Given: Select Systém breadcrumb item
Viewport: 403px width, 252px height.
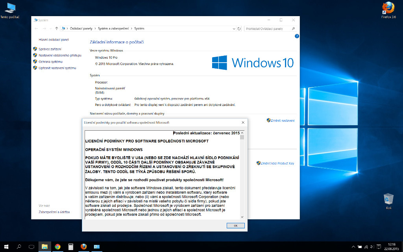Looking at the screenshot, I should click(139, 28).
